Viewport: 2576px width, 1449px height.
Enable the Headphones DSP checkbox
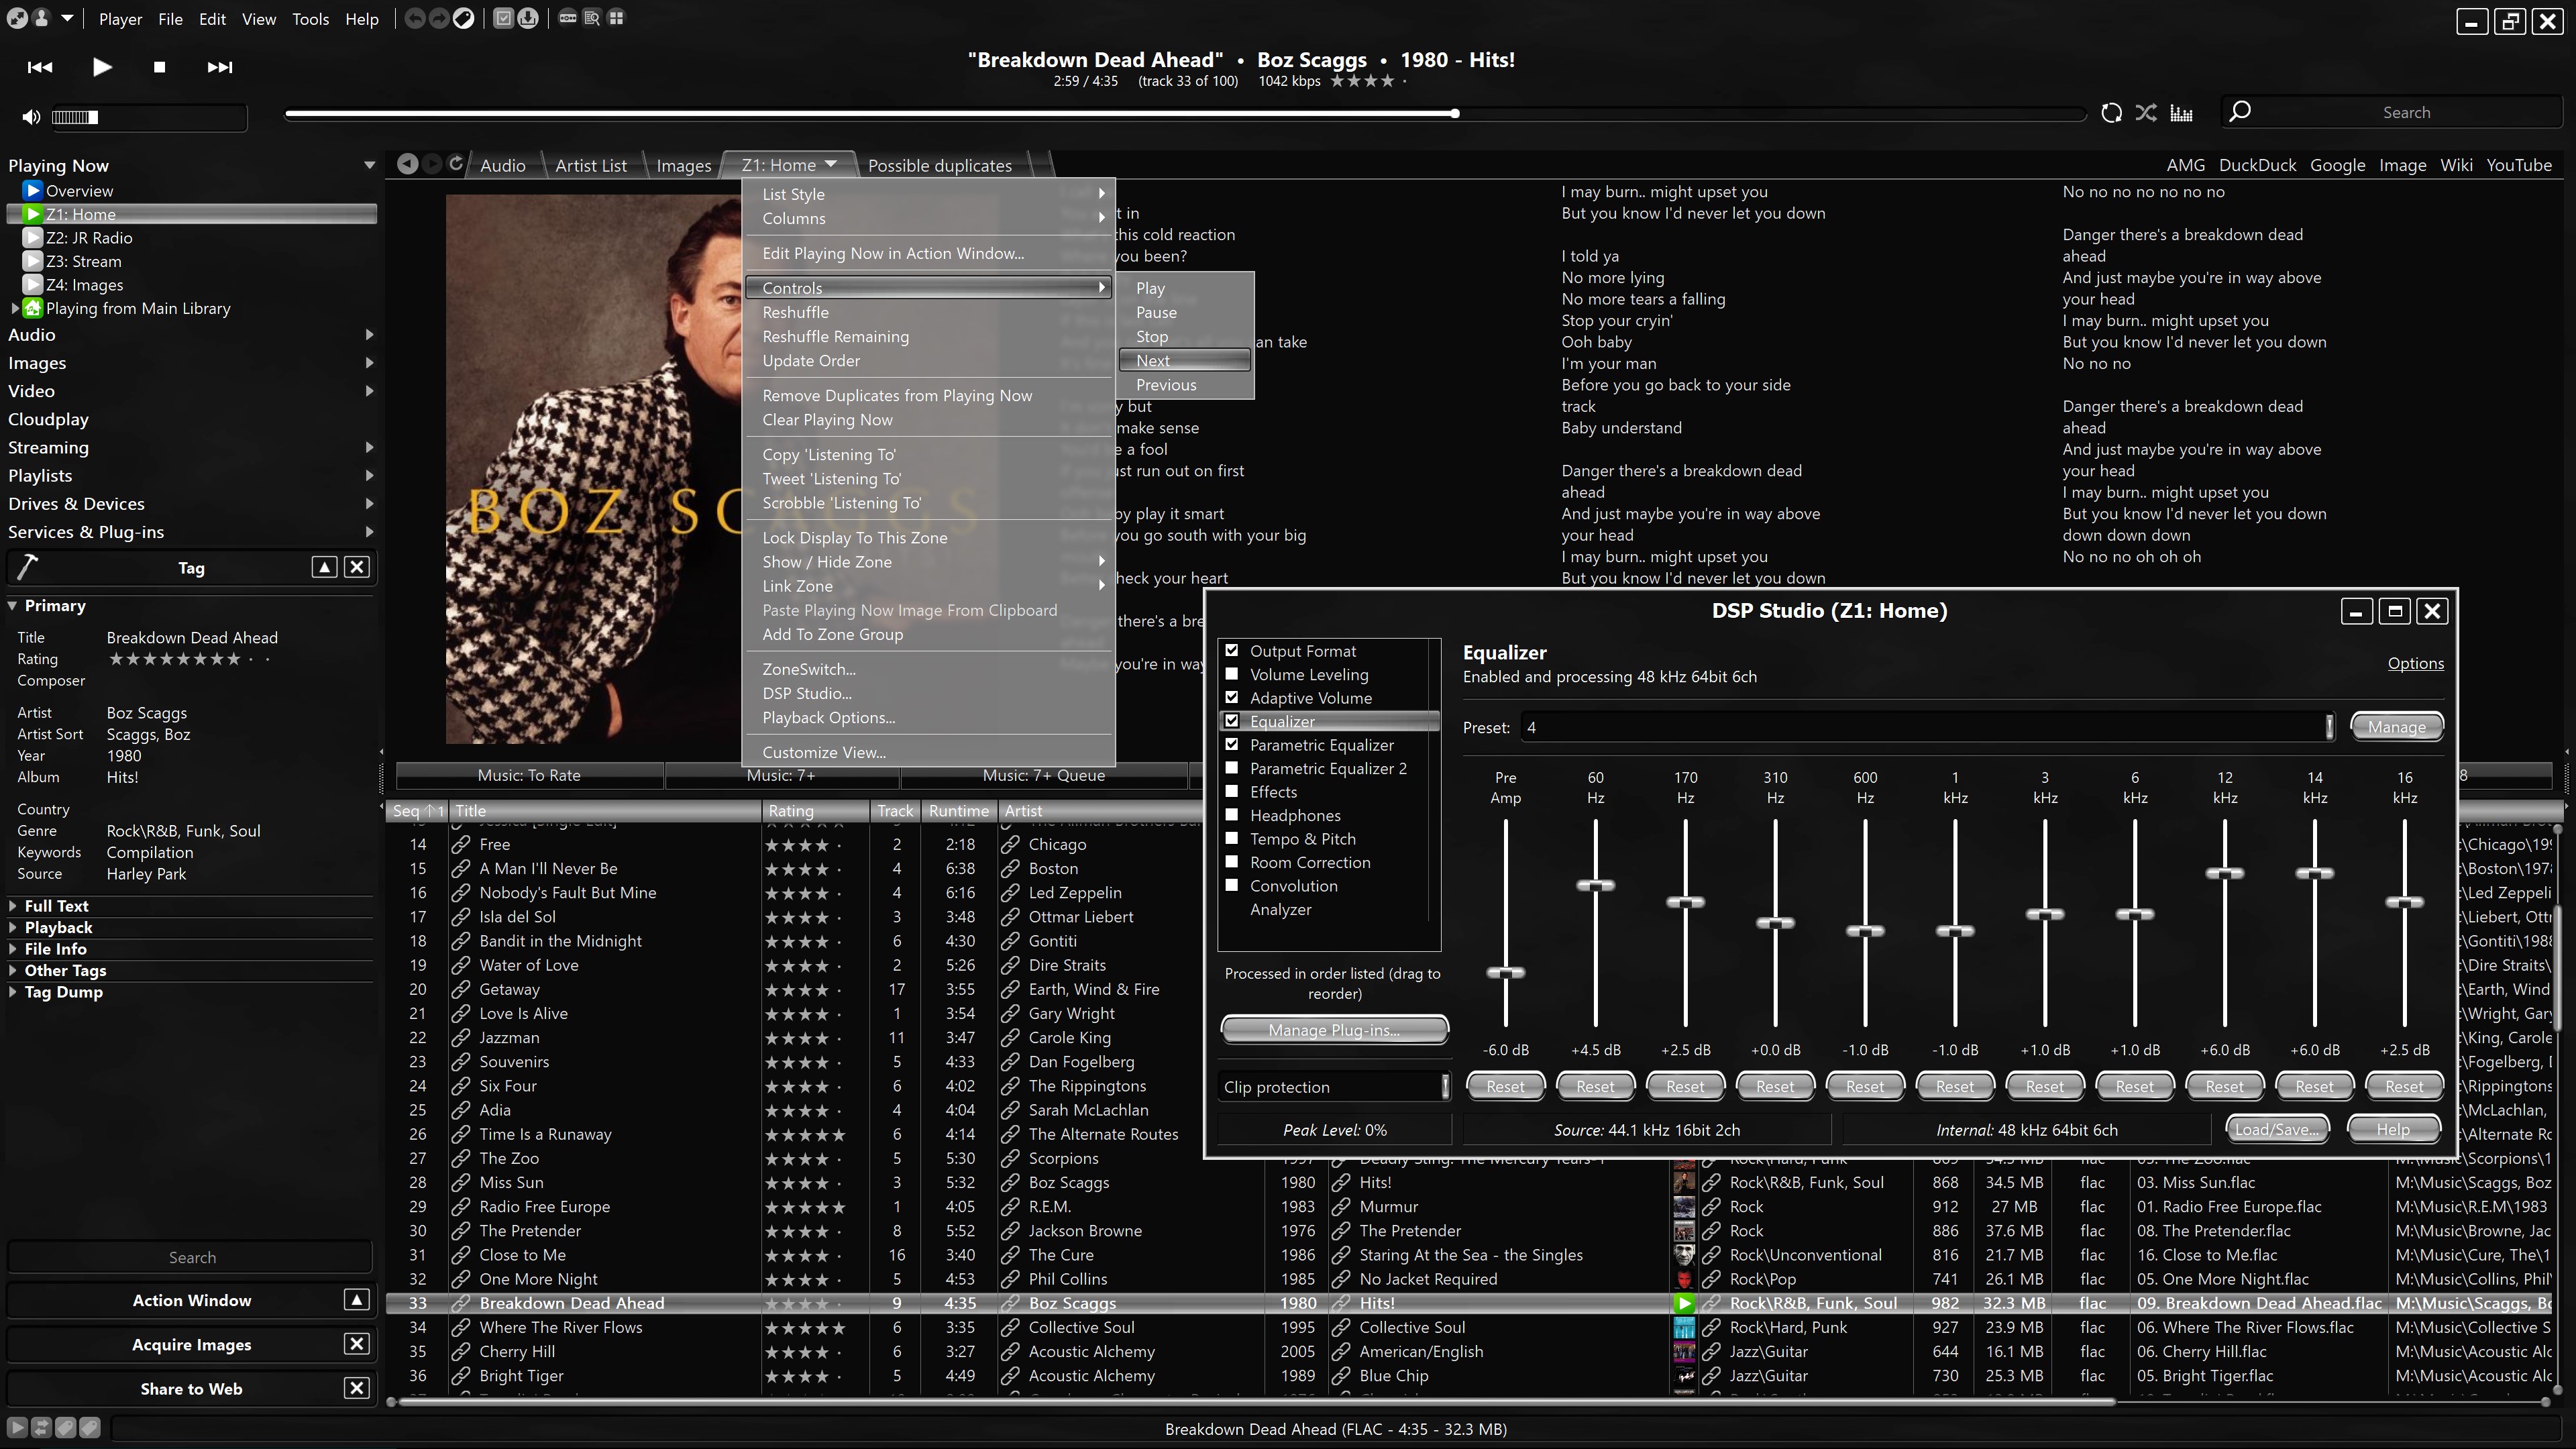click(x=1232, y=815)
